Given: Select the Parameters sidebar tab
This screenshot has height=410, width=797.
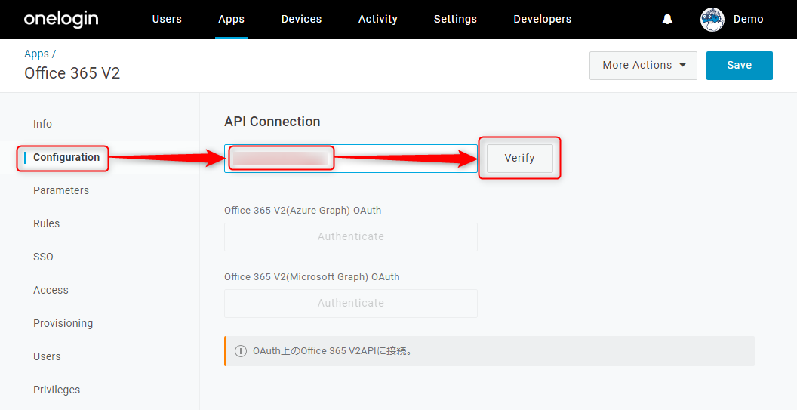Looking at the screenshot, I should coord(61,190).
